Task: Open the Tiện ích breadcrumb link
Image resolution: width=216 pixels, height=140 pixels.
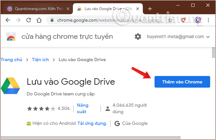Action: tap(40, 60)
